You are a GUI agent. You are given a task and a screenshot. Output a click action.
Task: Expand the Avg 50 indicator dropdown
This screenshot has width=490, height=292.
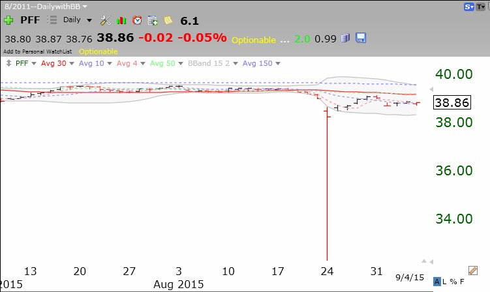180,63
